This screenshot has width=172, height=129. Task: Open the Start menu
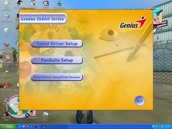[8, 127]
